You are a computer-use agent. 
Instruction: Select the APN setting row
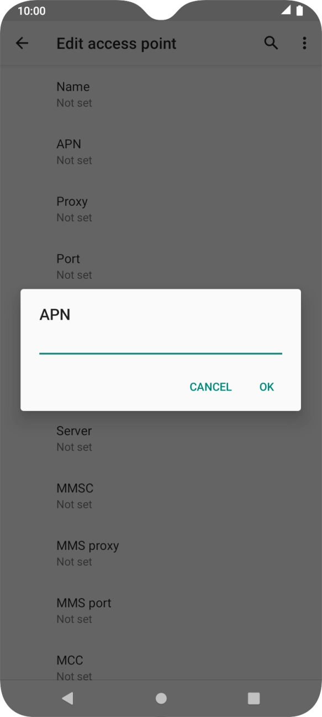point(161,152)
